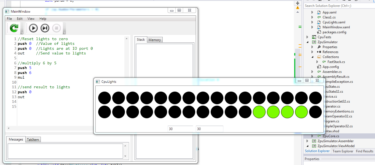This screenshot has width=375, height=165.
Task: Switch to the Stack tab
Action: tap(141, 40)
